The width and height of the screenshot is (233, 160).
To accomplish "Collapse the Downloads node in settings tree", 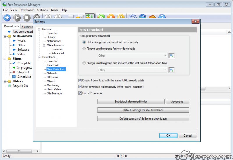I will 39,57.
